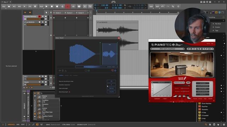
Task: Click the save/download icon in recorder window
Action: (x=66, y=71)
